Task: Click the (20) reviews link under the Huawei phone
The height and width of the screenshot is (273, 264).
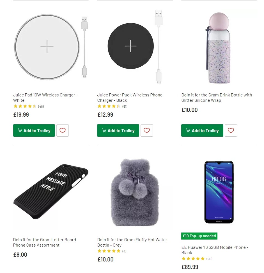Action: [209, 259]
